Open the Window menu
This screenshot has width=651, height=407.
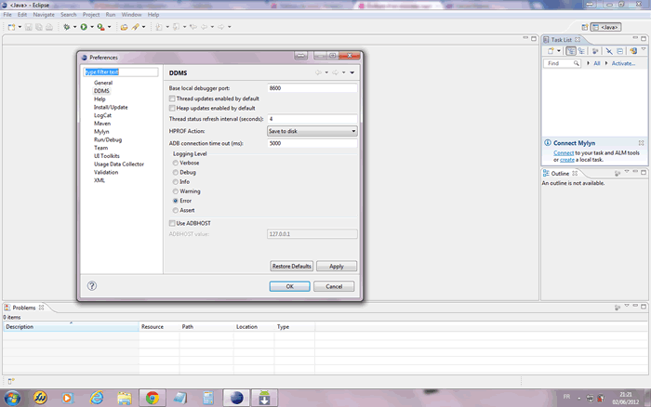(131, 15)
